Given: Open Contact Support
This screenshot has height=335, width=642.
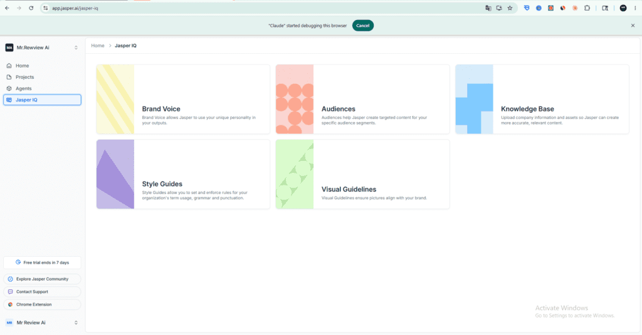Looking at the screenshot, I should 42,292.
